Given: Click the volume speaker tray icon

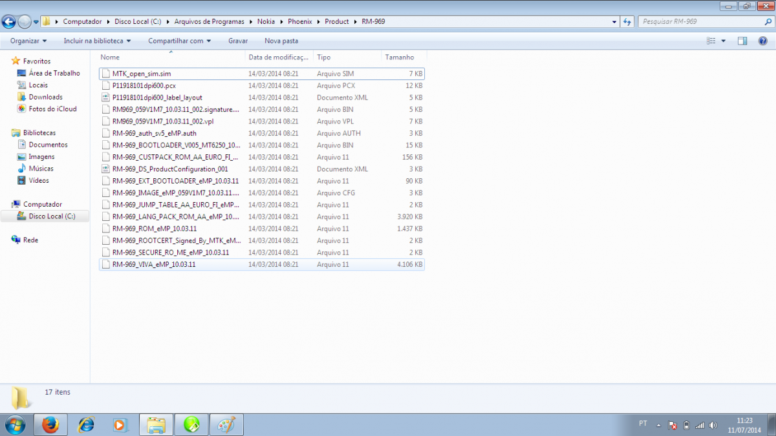Looking at the screenshot, I should point(713,426).
